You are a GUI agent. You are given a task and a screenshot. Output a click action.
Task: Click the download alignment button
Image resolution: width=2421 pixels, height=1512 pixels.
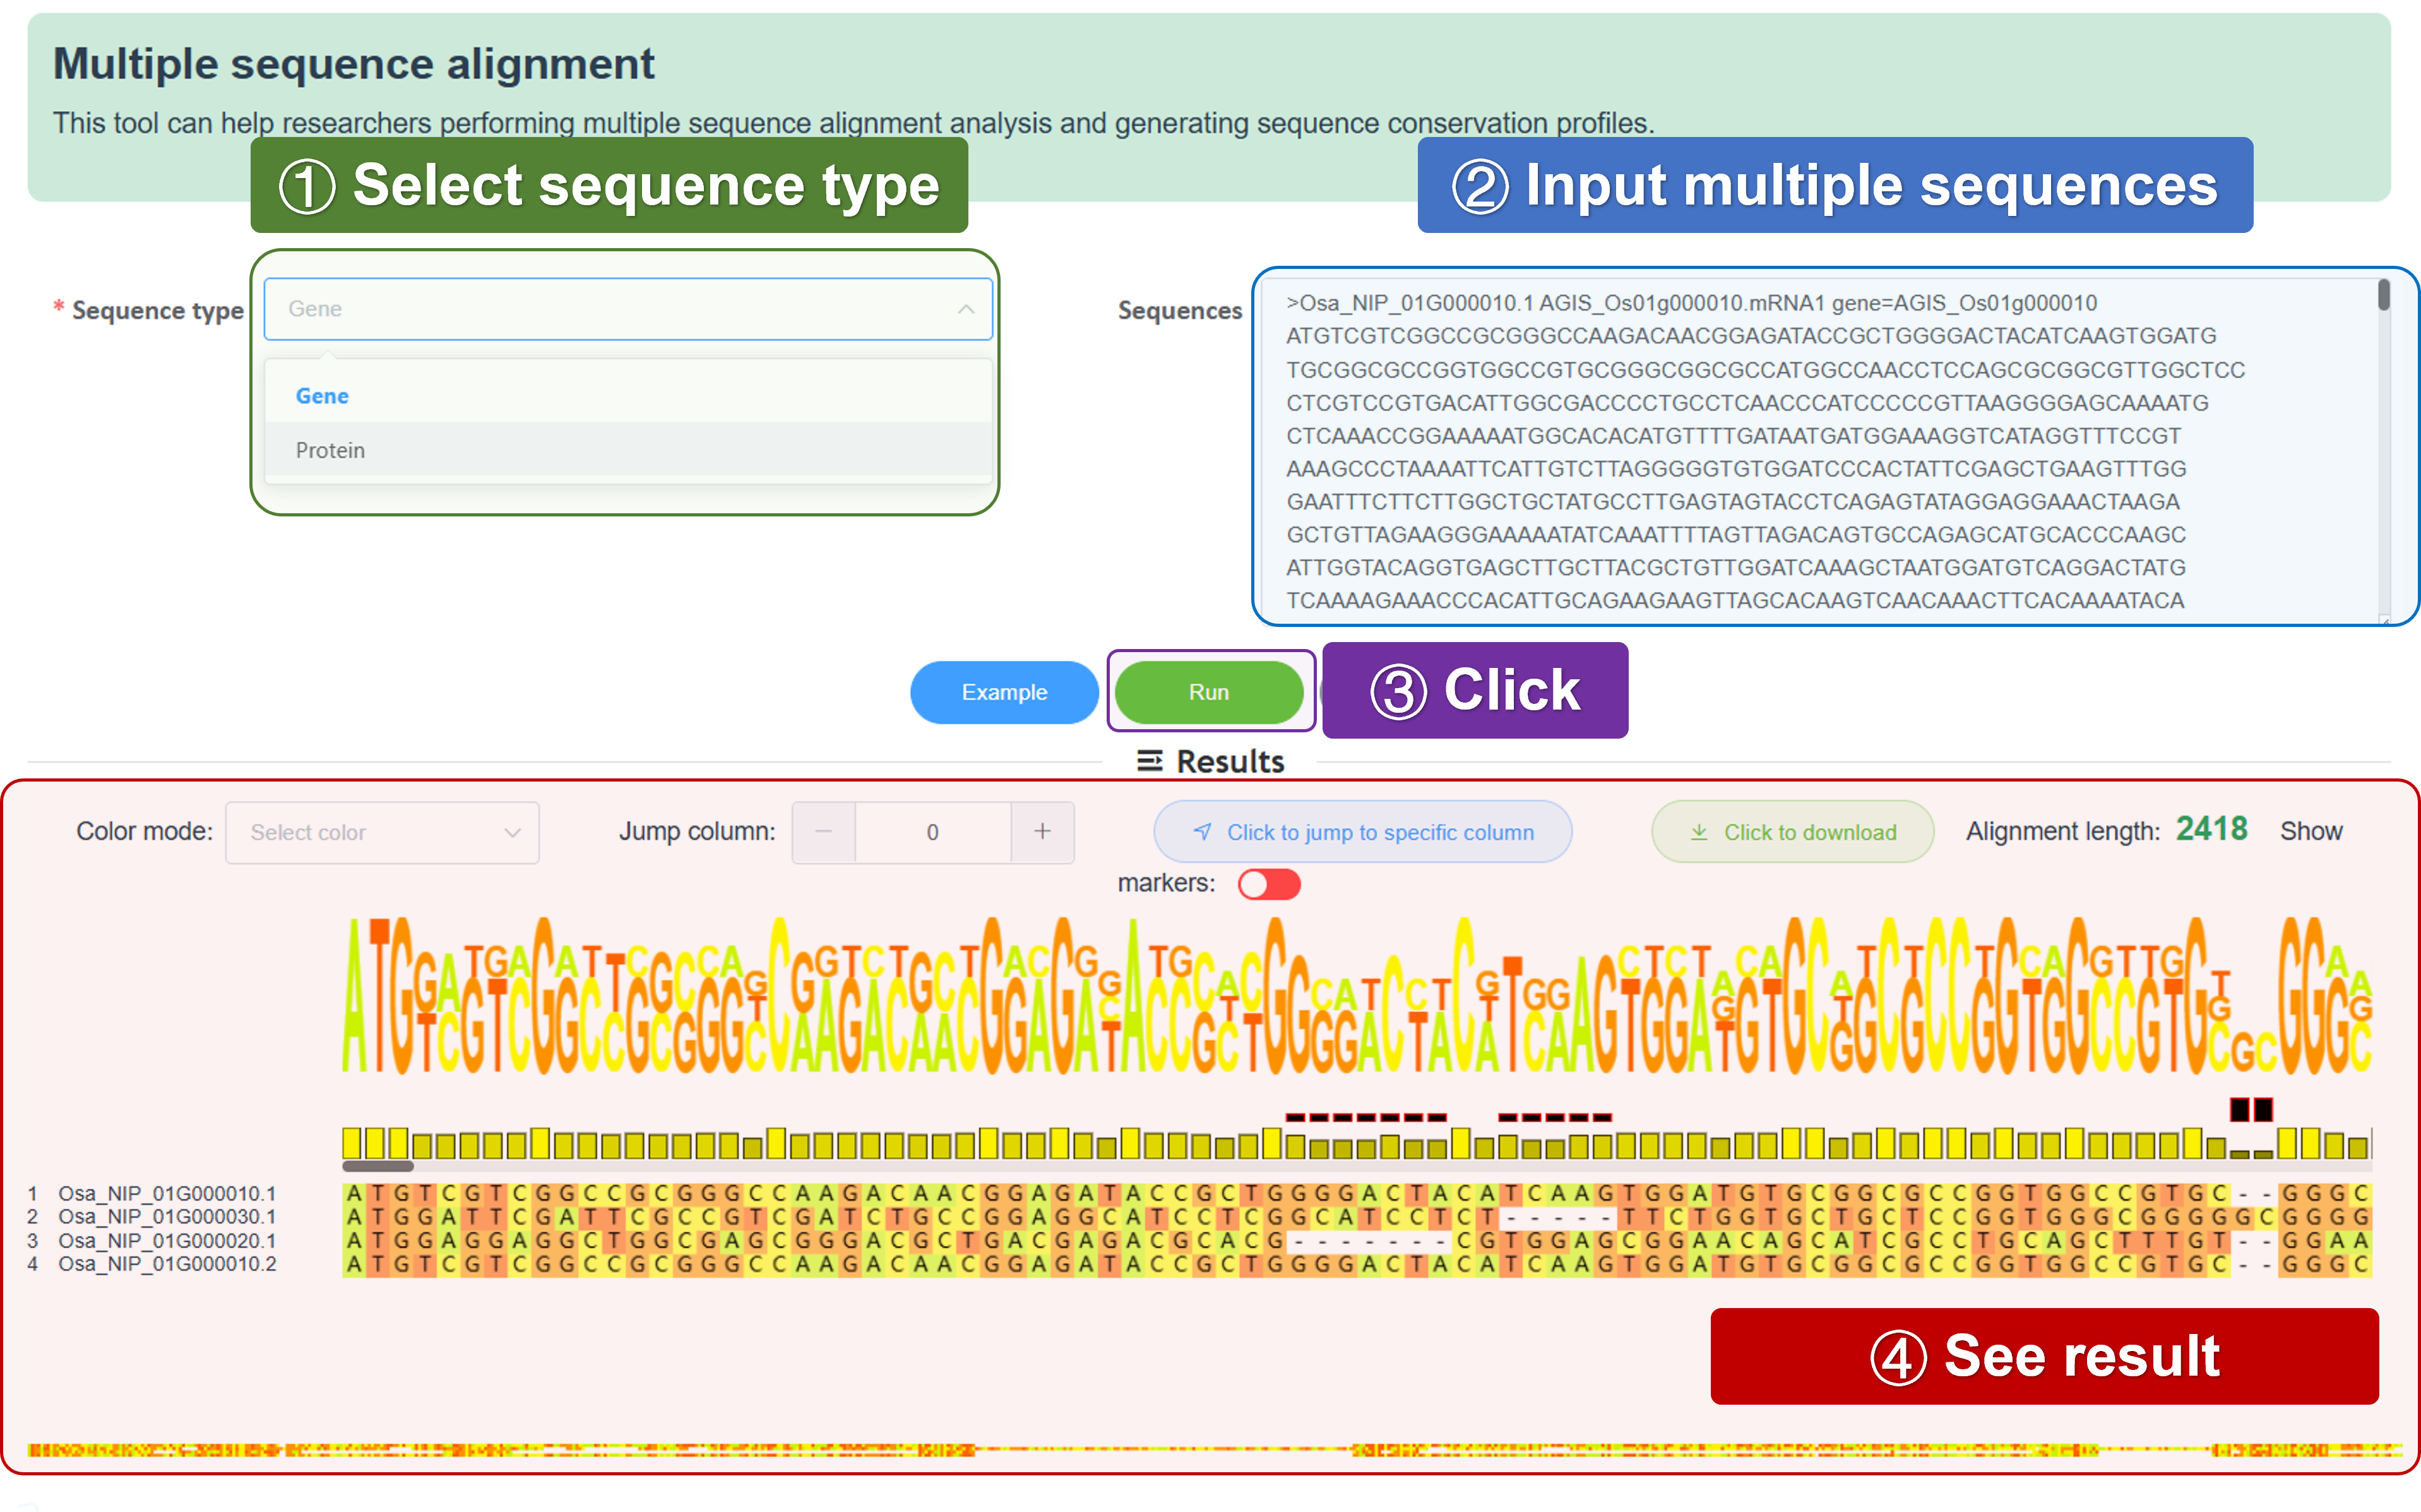point(1792,832)
